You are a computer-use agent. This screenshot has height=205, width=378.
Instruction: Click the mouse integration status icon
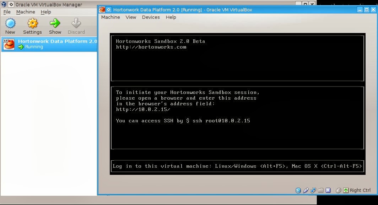click(339, 190)
